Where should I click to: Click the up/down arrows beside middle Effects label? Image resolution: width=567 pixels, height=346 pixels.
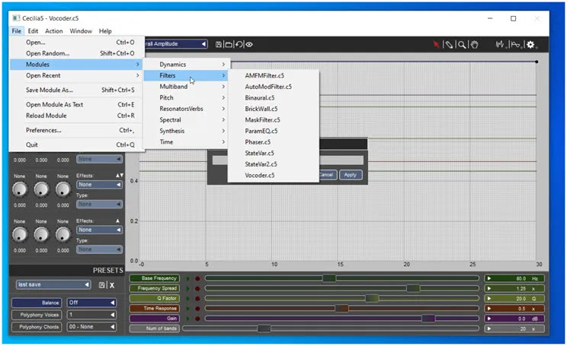[120, 176]
